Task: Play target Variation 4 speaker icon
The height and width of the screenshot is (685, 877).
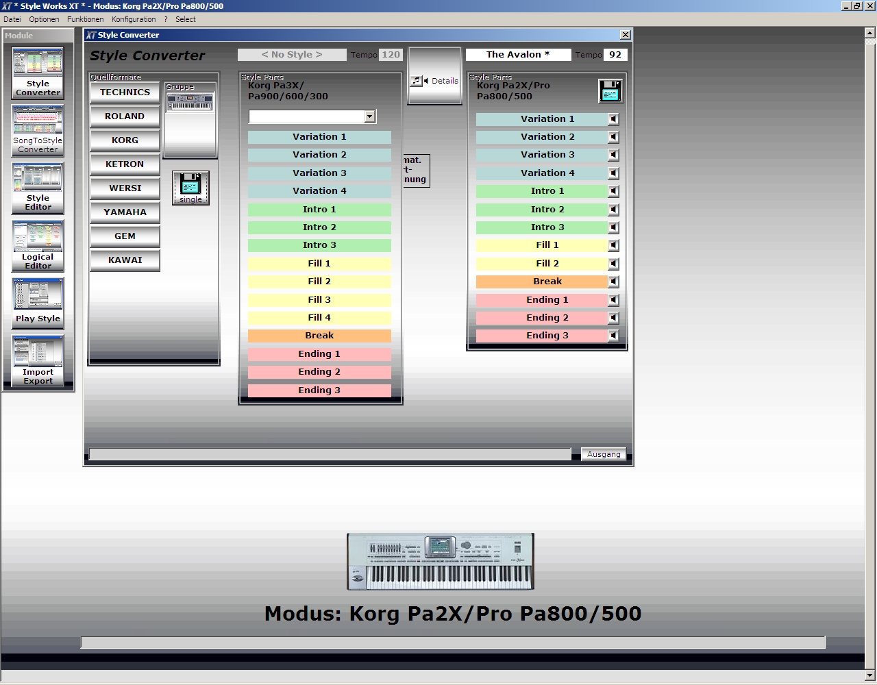Action: point(613,173)
